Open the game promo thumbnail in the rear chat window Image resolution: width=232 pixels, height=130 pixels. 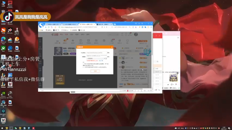[x=173, y=77]
